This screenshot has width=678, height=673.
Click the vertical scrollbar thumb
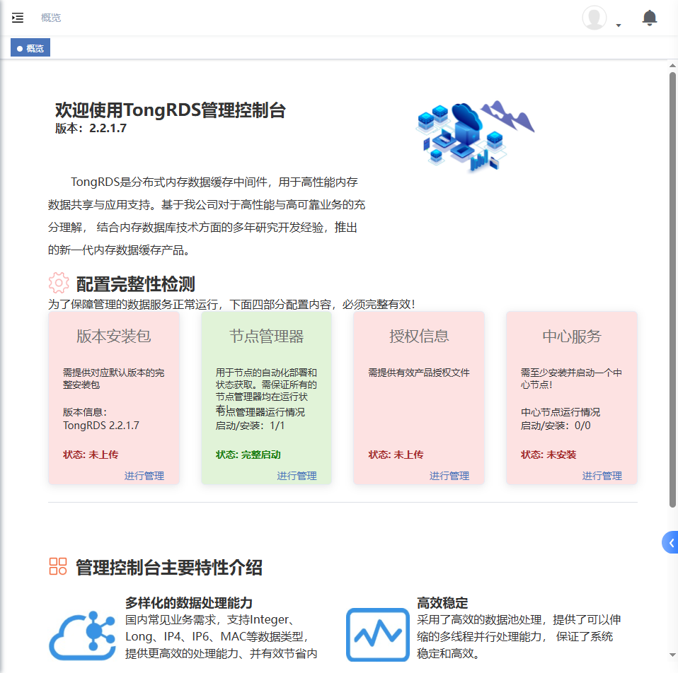tap(672, 289)
